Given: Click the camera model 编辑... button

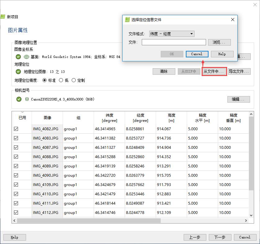Looking at the screenshot, I should 239,99.
